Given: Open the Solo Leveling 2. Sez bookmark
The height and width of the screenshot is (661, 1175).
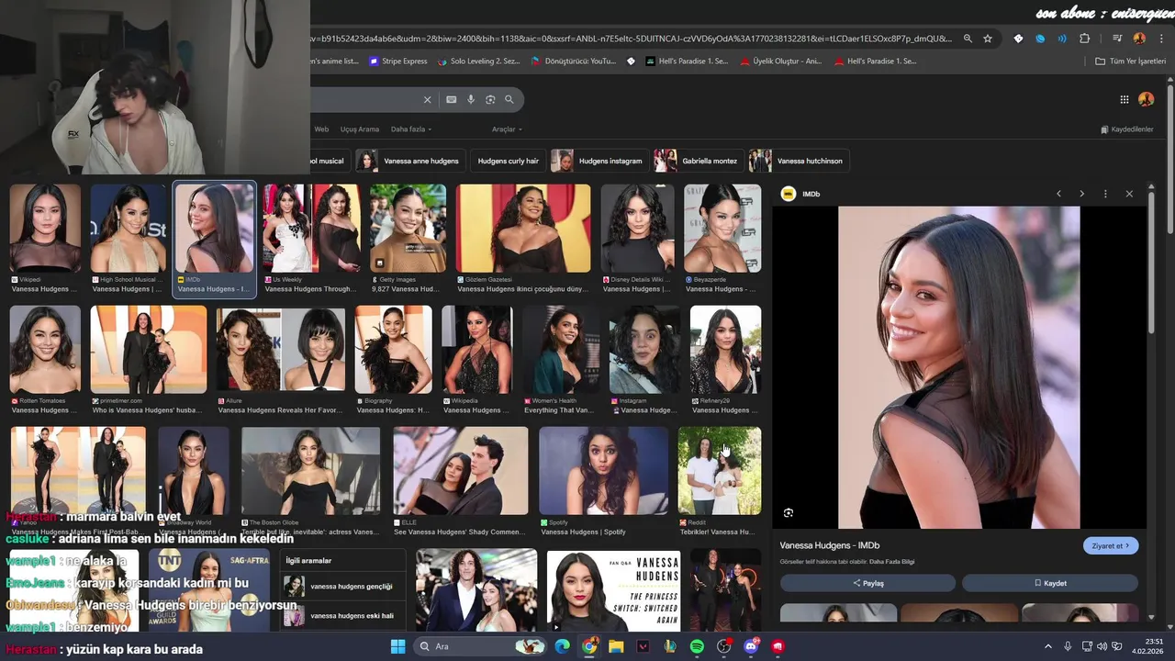Looking at the screenshot, I should 478,62.
